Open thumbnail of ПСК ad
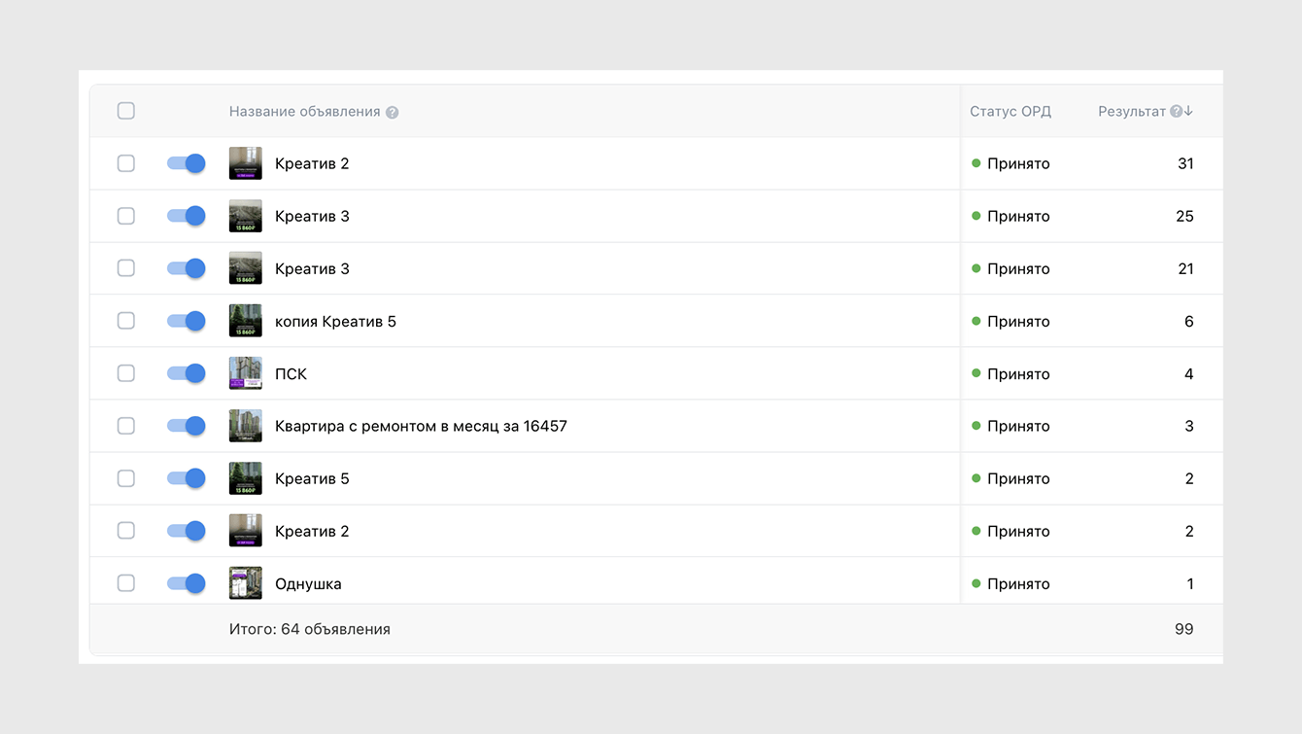The width and height of the screenshot is (1302, 734). (x=245, y=373)
